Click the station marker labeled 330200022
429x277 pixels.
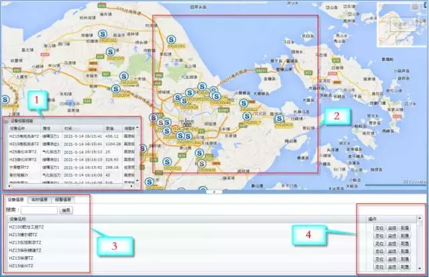[243, 104]
